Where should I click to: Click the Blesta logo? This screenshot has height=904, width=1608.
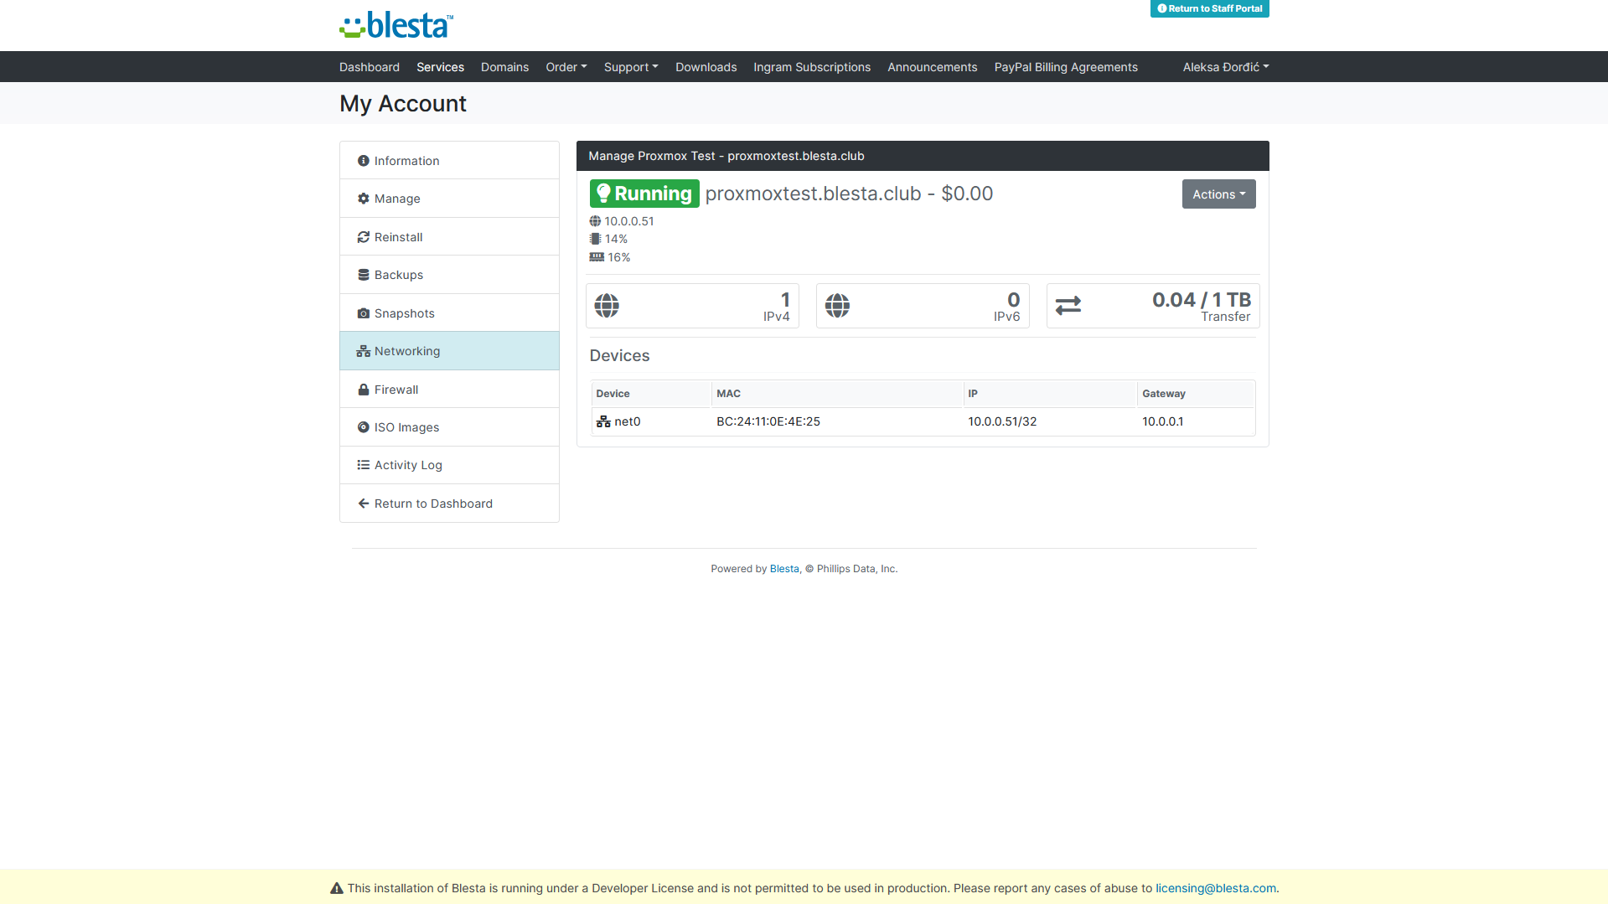point(396,25)
